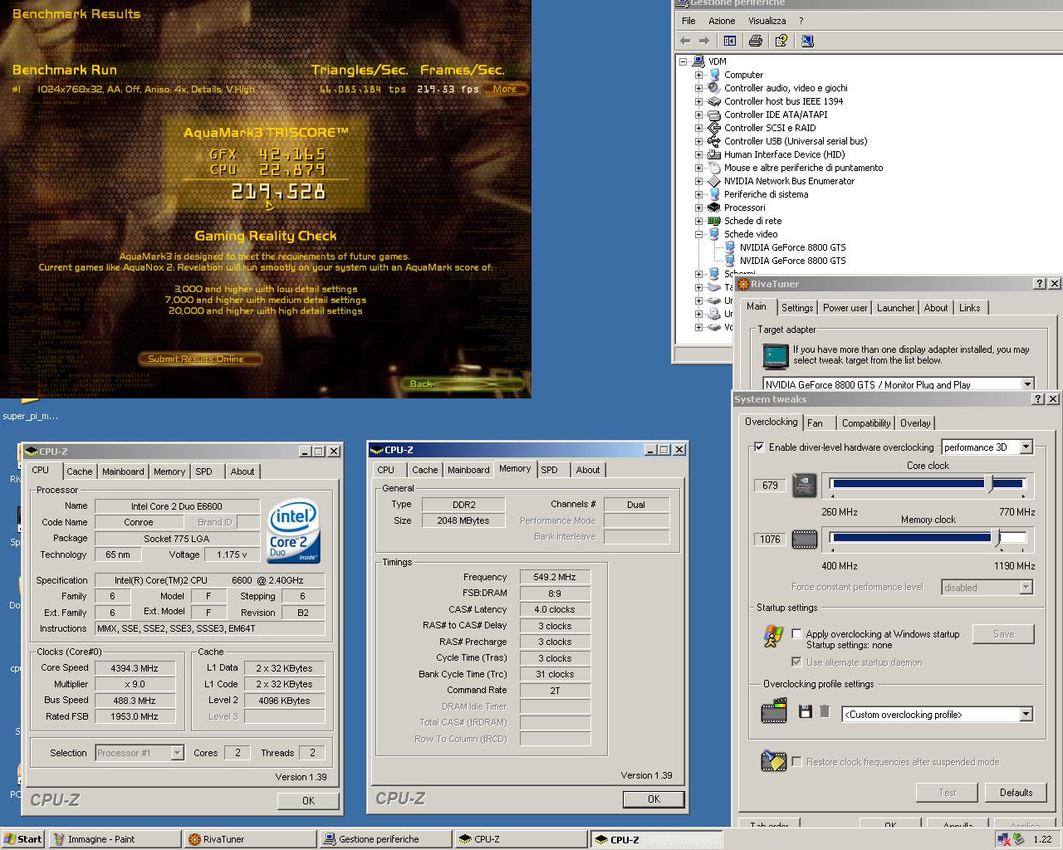The height and width of the screenshot is (850, 1063).
Task: Open the Processor #1 selection dropdown in CPU-Z
Action: click(177, 753)
